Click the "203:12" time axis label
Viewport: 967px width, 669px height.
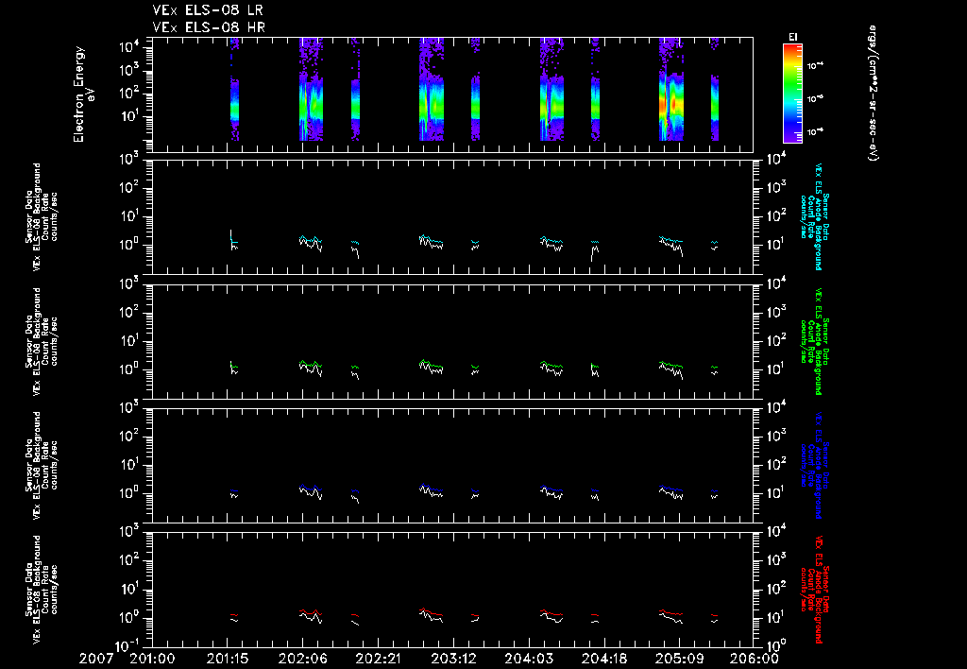tap(452, 660)
